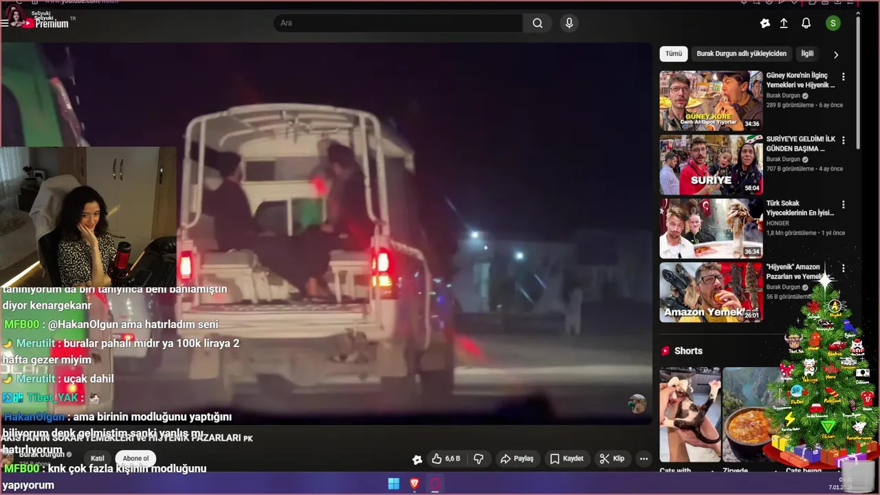The image size is (880, 495).
Task: Open the green S account avatar
Action: [x=833, y=23]
